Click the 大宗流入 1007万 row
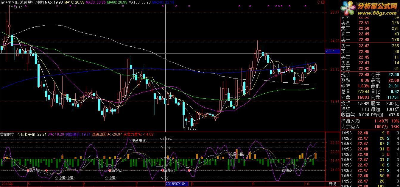This screenshot has width=400, height=187. pyautogui.click(x=370, y=127)
